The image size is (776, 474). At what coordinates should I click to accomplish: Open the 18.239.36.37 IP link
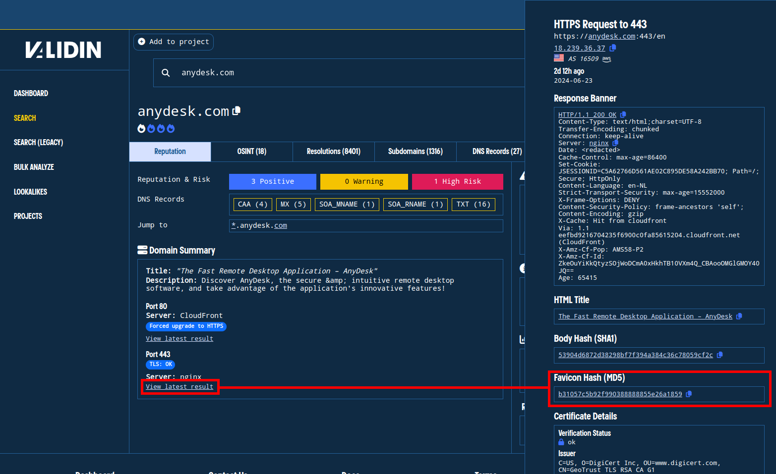click(x=580, y=49)
